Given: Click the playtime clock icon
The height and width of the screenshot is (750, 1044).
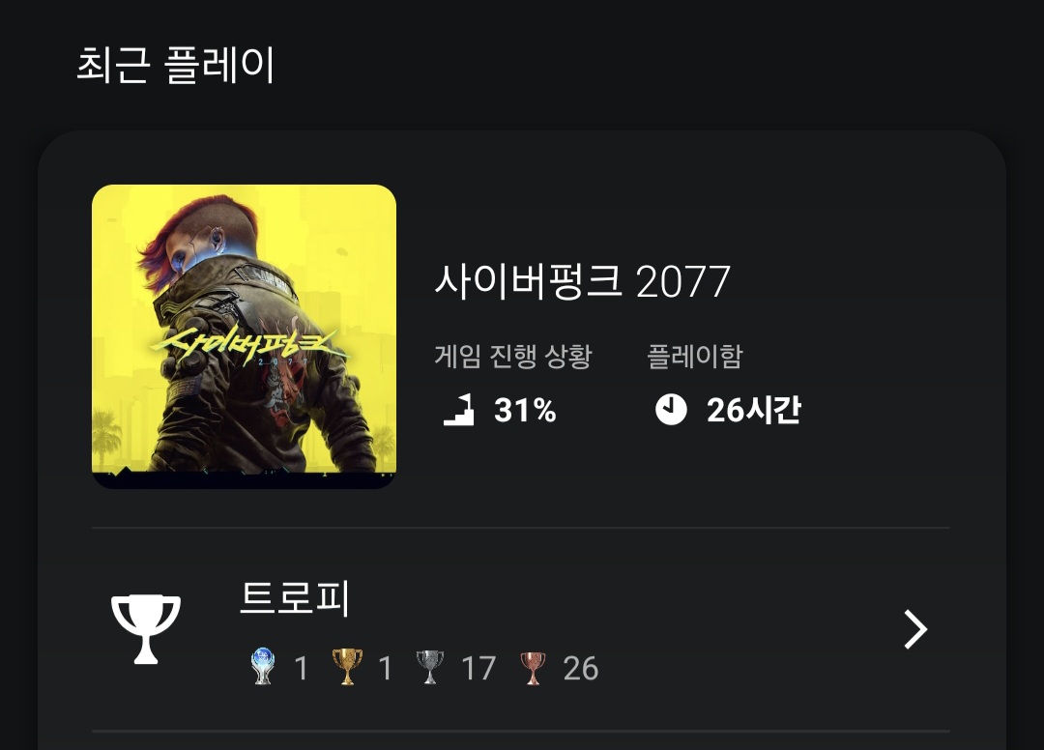Looking at the screenshot, I should 671,409.
